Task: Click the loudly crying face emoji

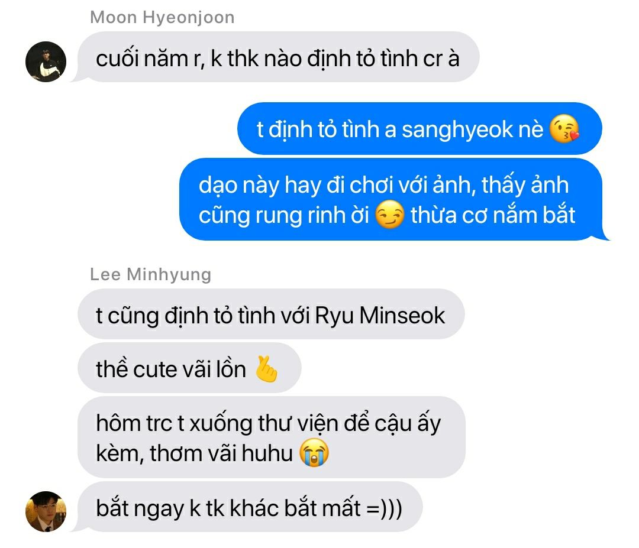Action: 314,453
